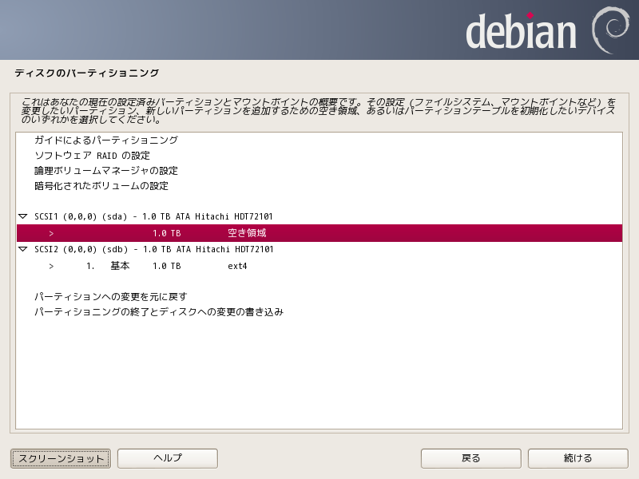The height and width of the screenshot is (479, 639).
Task: Click the arrow marker beside the free space row
Action: [51, 233]
